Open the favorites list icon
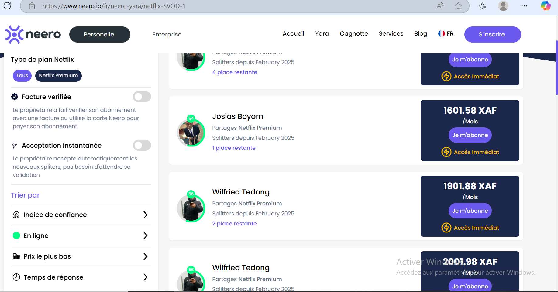Screen dimensions: 558x292 point(482,6)
